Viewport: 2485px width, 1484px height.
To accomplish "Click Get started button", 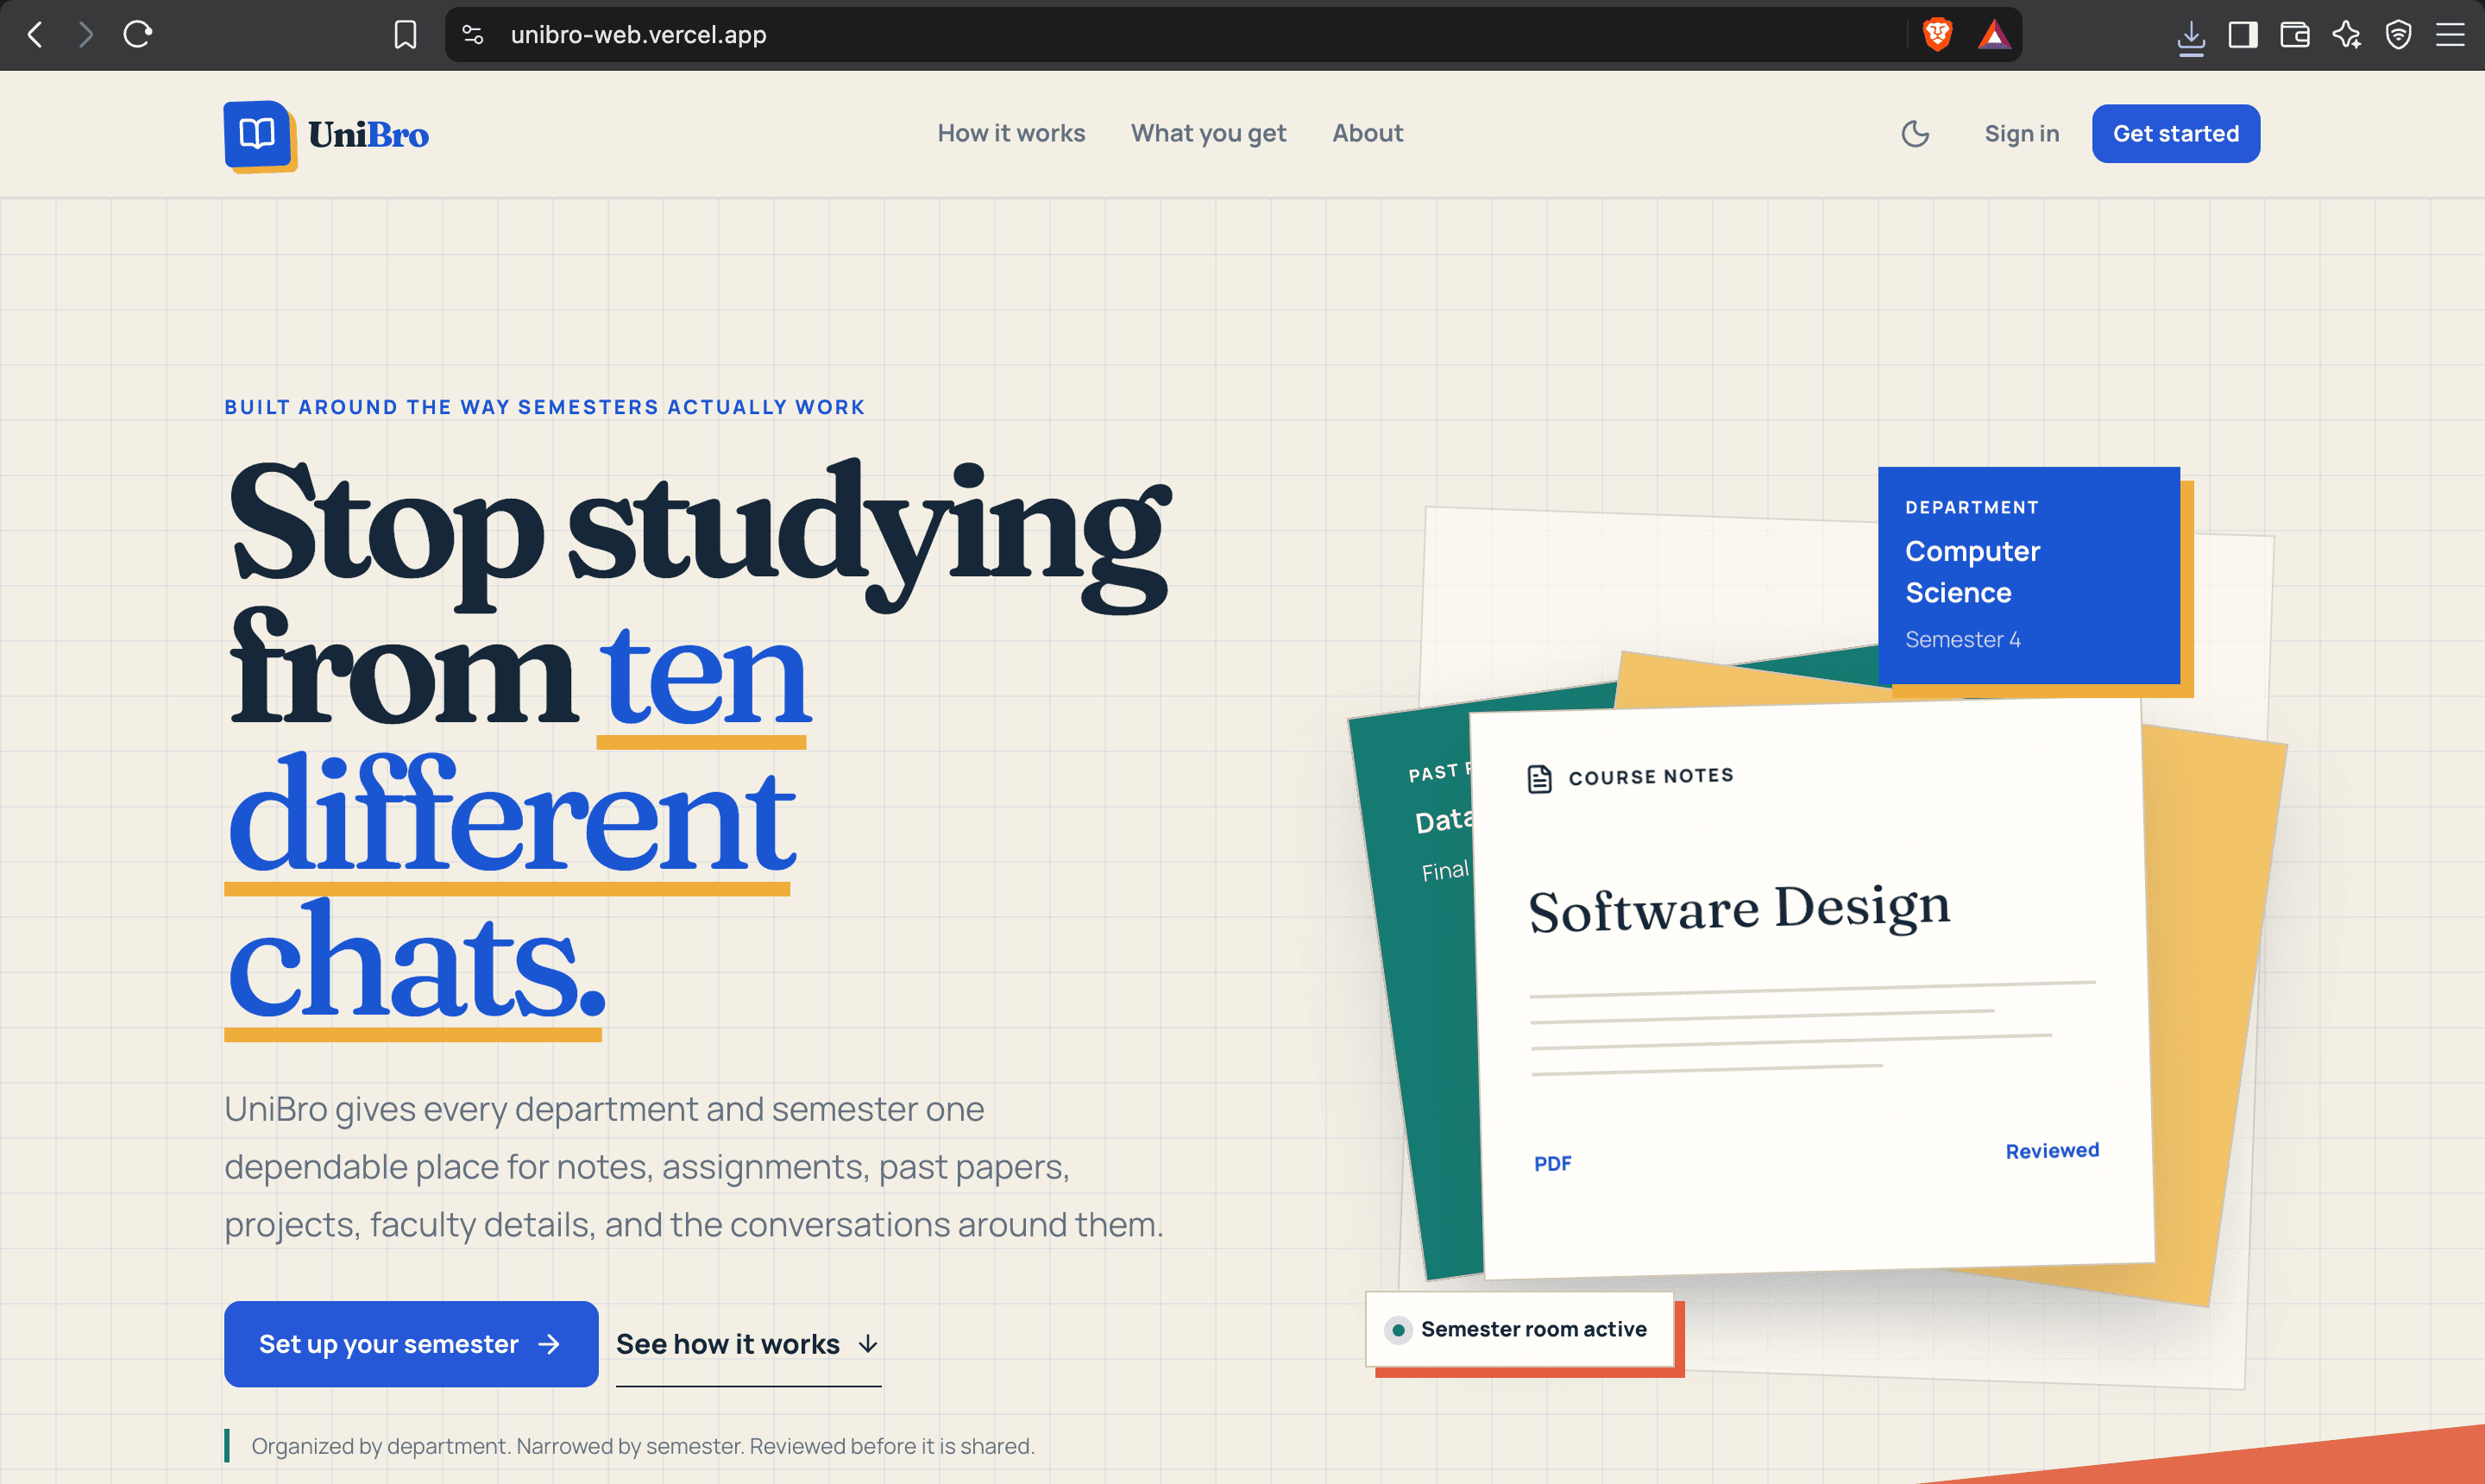I will pyautogui.click(x=2175, y=134).
